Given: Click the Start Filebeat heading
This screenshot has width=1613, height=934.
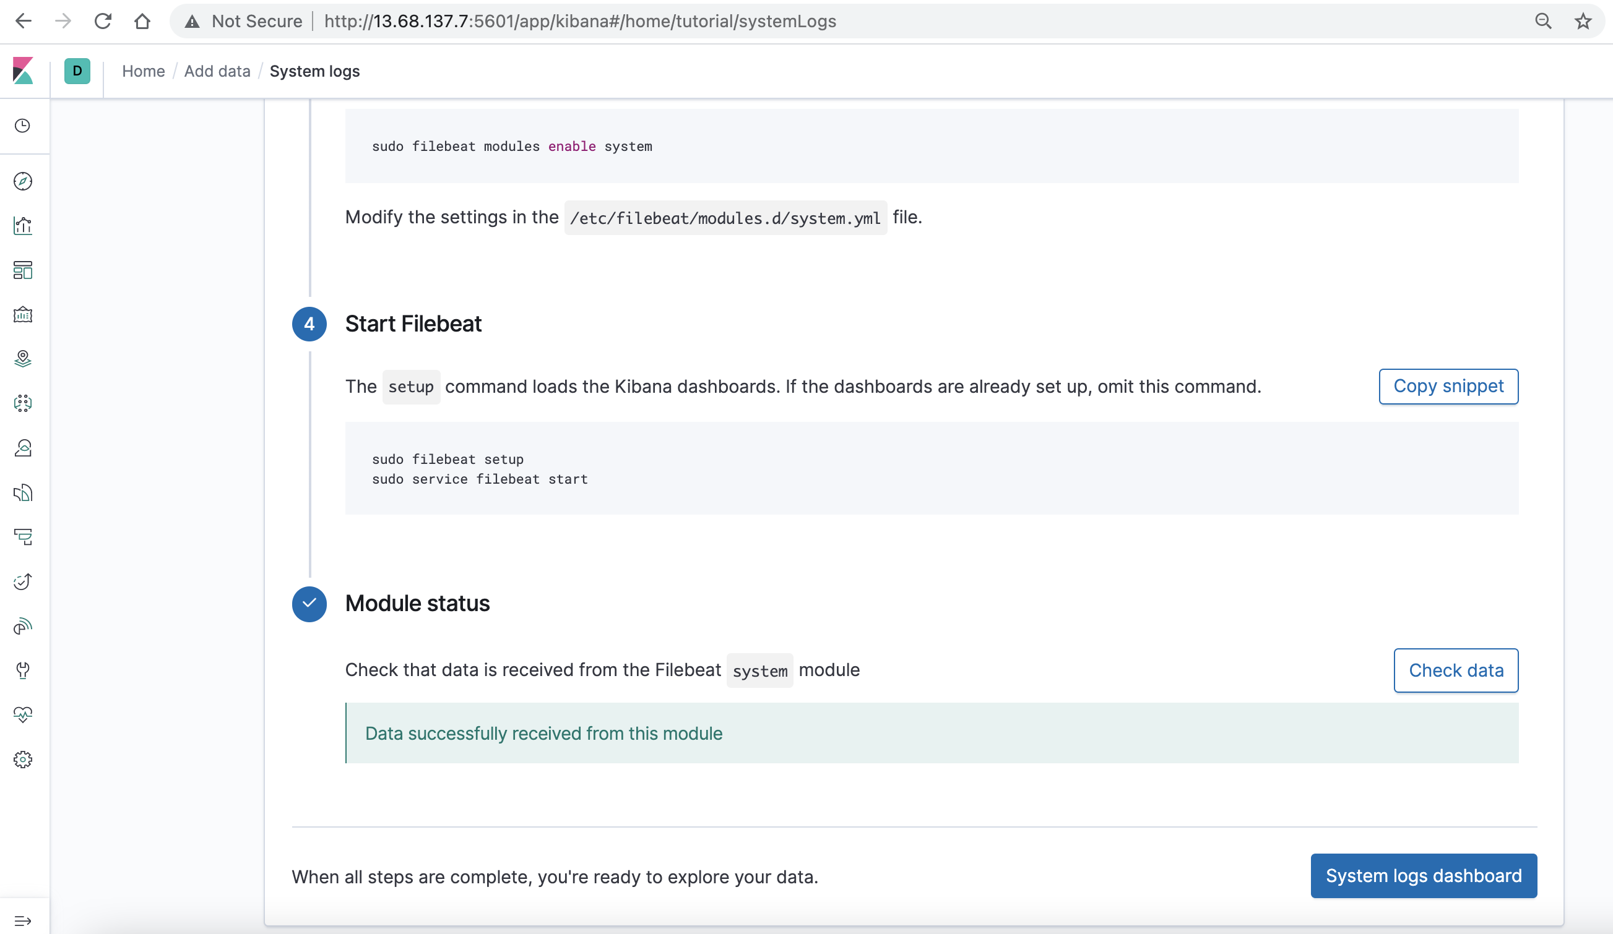Looking at the screenshot, I should [x=413, y=323].
